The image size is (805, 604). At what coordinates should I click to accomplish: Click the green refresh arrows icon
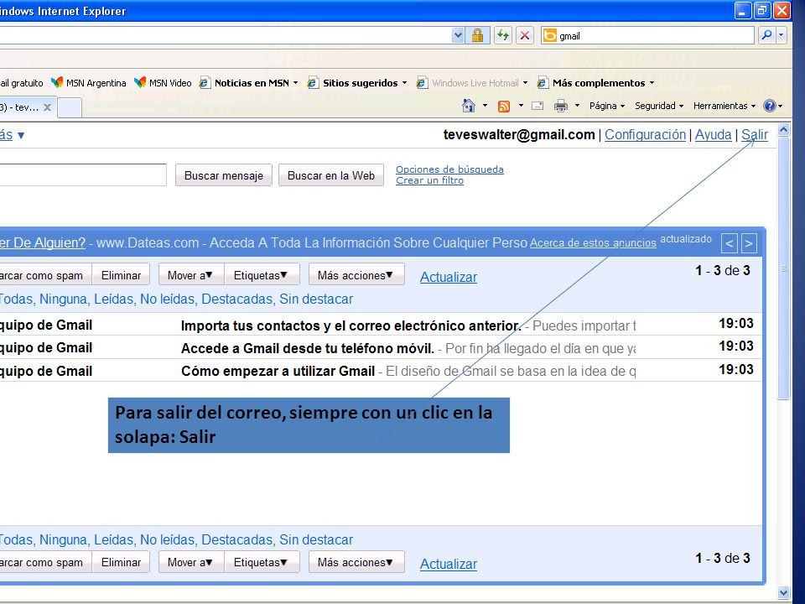503,35
